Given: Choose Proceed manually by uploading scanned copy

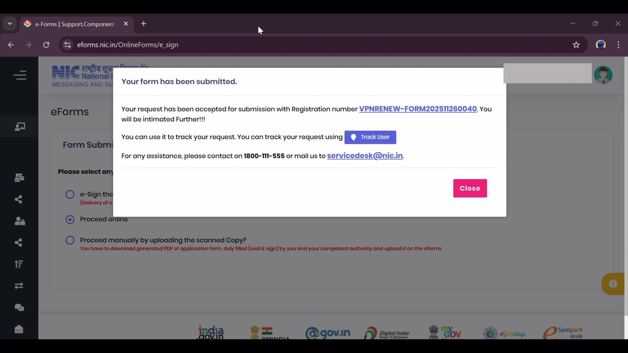Looking at the screenshot, I should click(x=70, y=240).
